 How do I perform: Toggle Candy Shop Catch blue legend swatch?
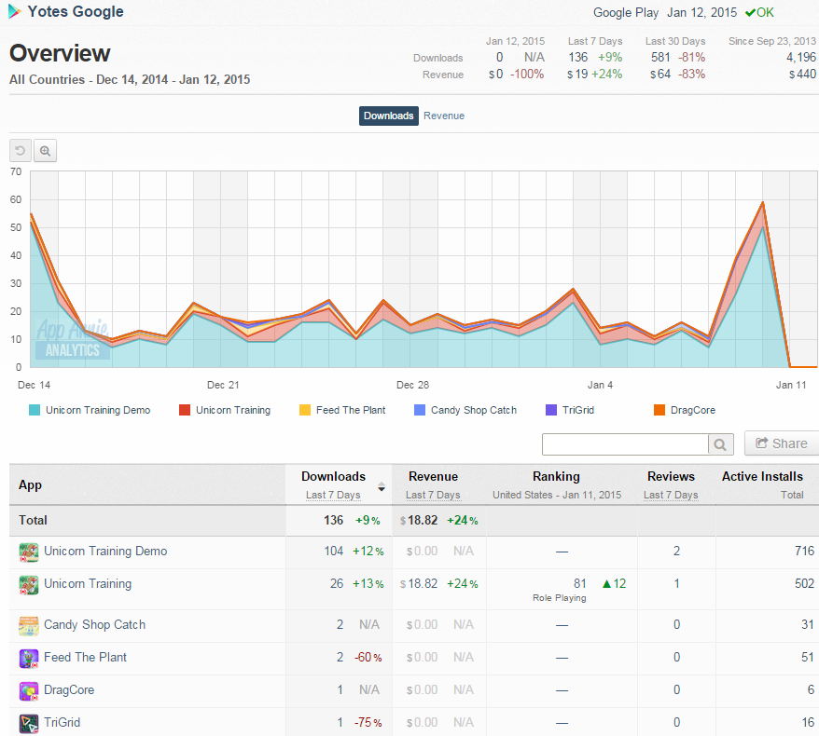(x=420, y=410)
